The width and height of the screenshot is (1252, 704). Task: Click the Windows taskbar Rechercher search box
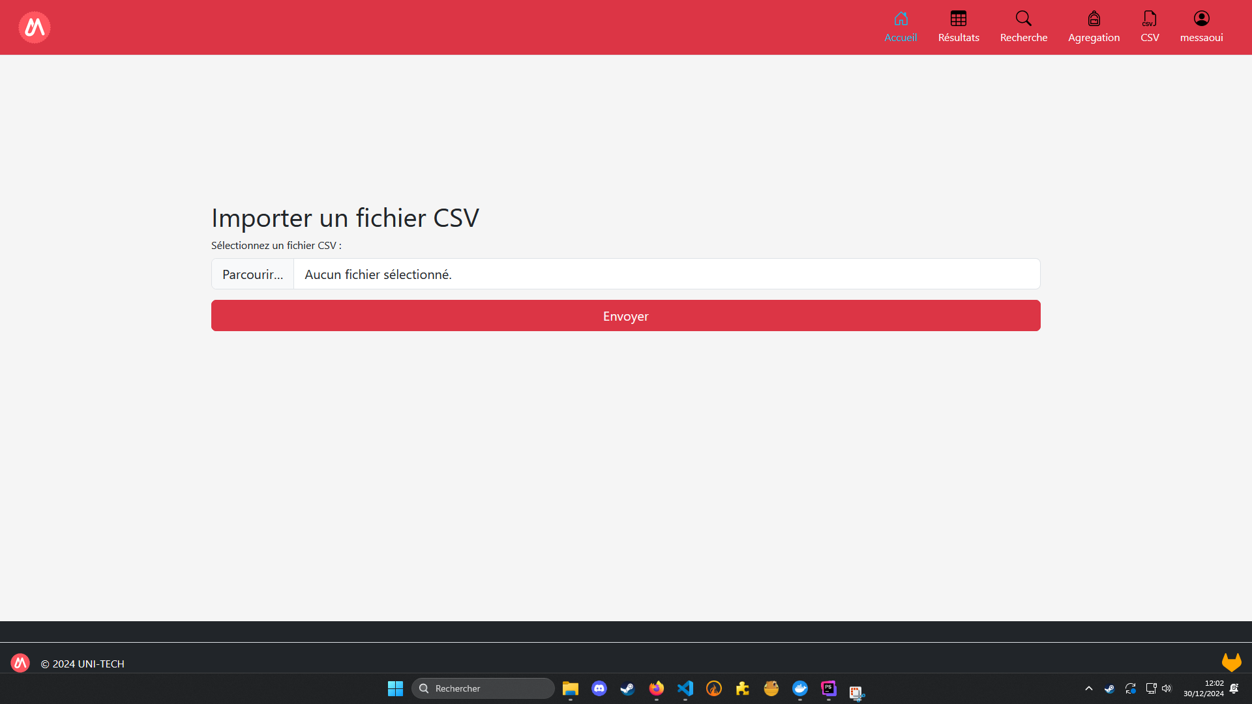[483, 688]
